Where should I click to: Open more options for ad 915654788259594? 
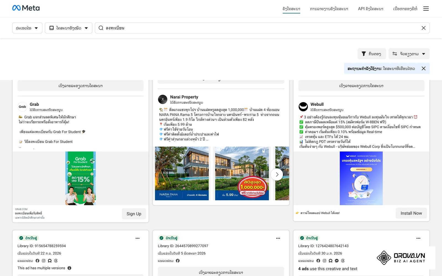click(138, 238)
